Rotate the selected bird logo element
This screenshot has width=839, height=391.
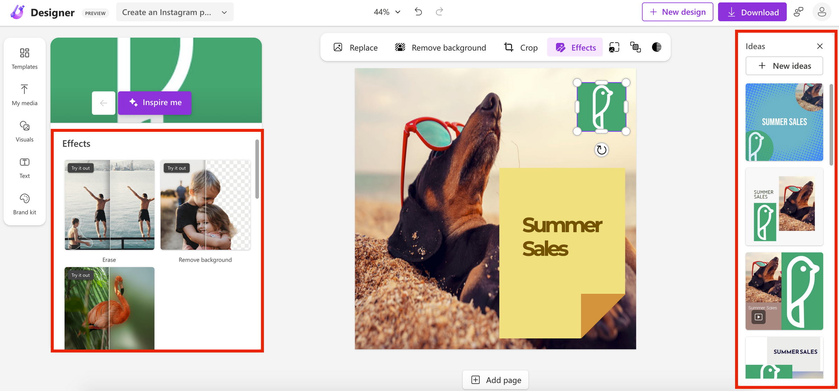click(x=601, y=150)
